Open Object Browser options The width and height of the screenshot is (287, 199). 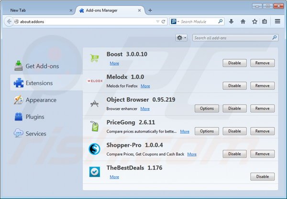(207, 108)
